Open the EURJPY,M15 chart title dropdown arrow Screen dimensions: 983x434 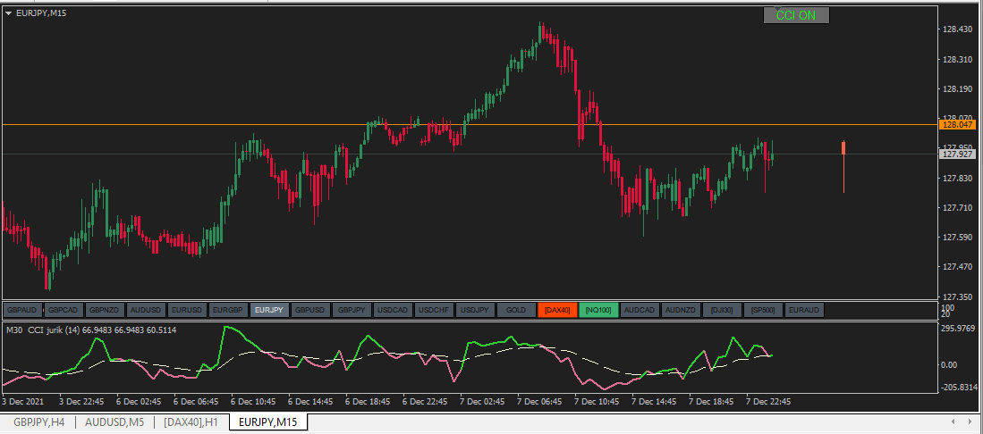pos(9,13)
